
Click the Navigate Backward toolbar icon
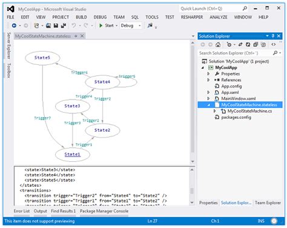(x=14, y=25)
